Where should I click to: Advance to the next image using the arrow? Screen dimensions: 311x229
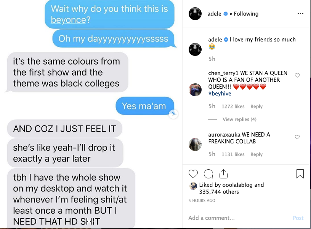pos(173,114)
